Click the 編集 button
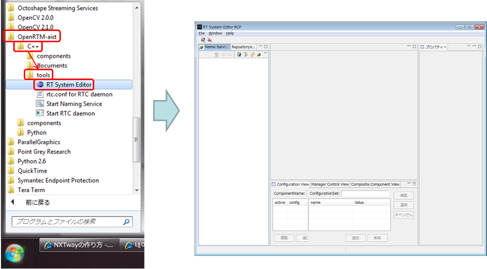 click(403, 195)
